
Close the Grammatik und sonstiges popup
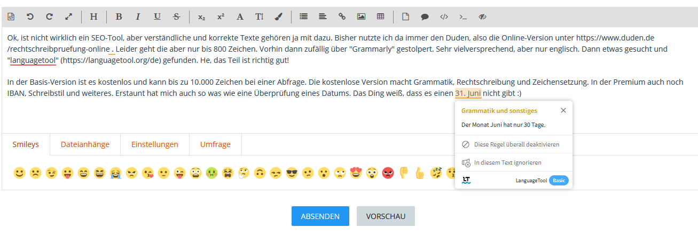coord(563,111)
